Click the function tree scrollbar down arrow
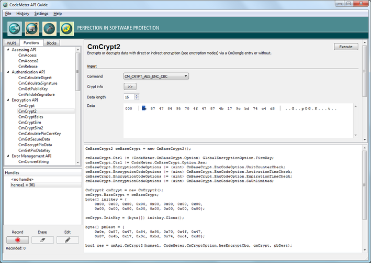Image resolution: width=371 pixels, height=263 pixels. [78, 162]
